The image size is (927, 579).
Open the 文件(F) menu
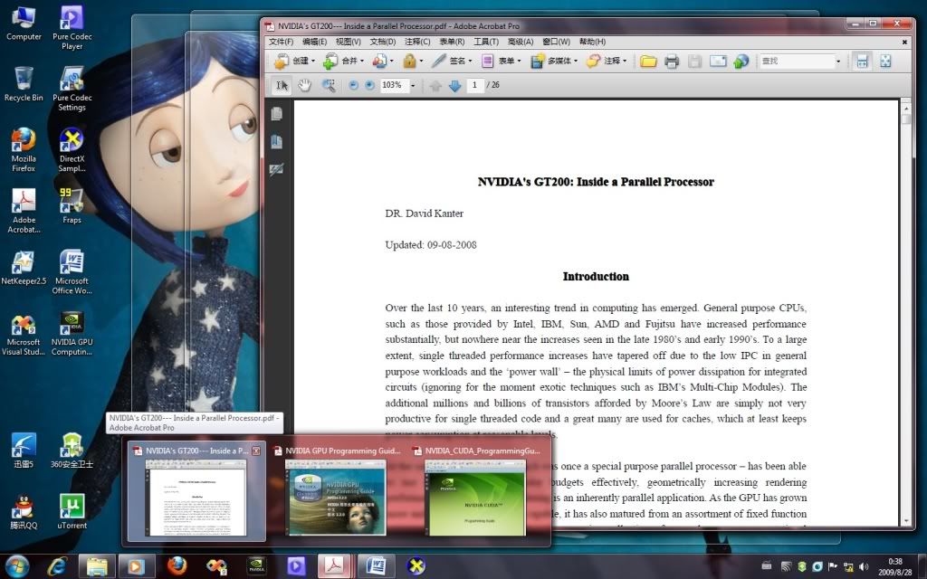[282, 42]
